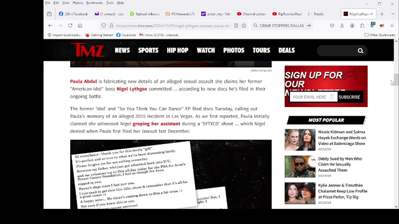Open the downloads panel
Viewport: 399px width, 224px height.
click(x=342, y=26)
